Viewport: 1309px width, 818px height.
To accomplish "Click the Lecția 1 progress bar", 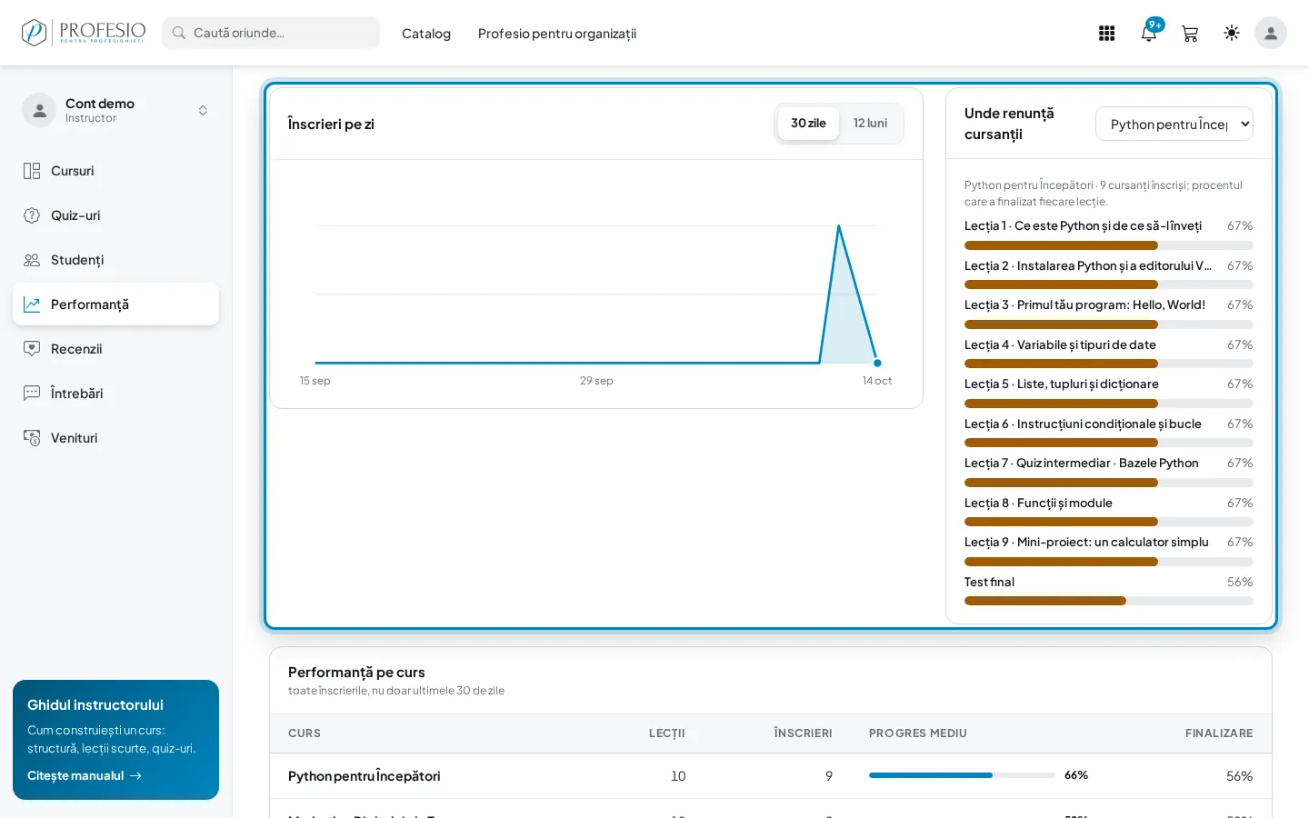I will click(x=1109, y=245).
